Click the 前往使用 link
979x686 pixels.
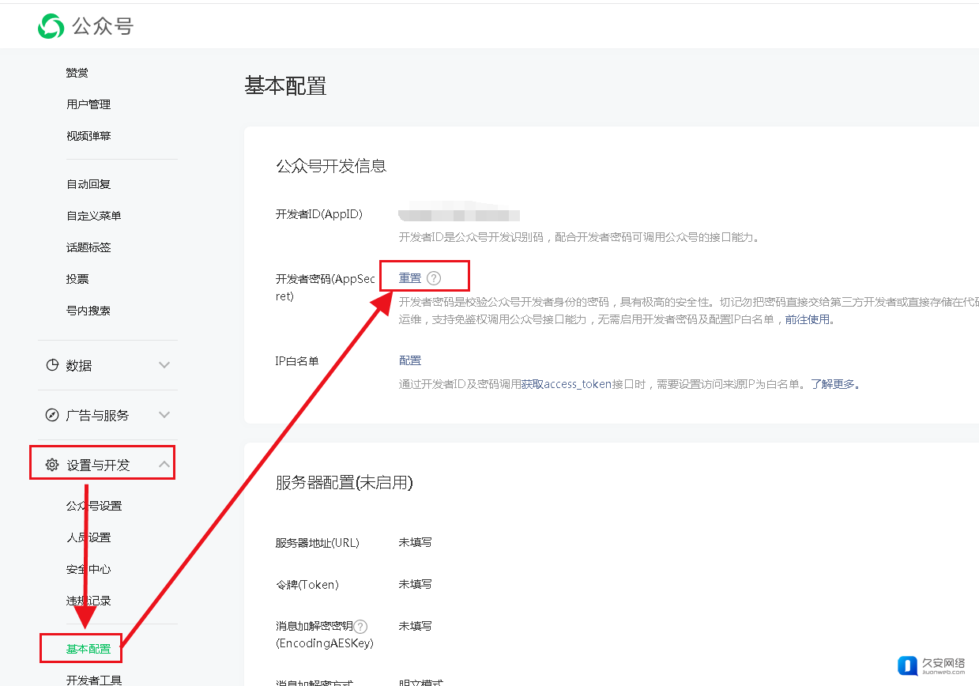click(x=807, y=319)
